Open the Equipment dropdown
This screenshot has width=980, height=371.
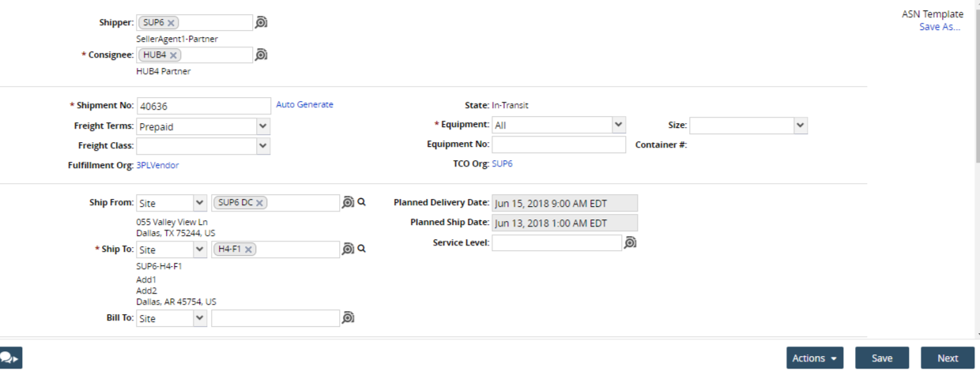point(619,125)
